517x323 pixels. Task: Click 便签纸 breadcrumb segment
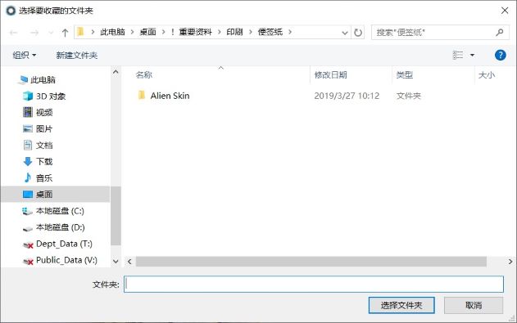click(x=270, y=32)
